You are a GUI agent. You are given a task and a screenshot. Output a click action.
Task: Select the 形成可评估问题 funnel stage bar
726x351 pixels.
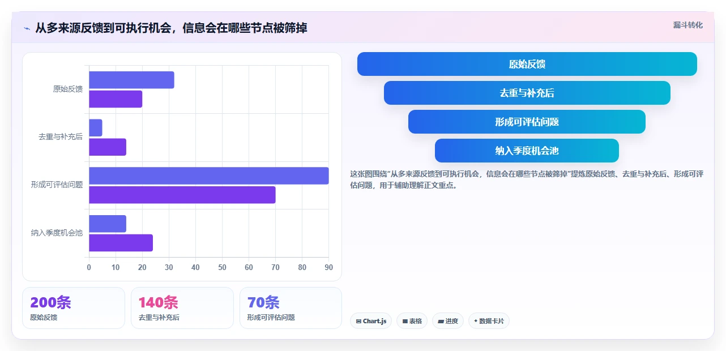point(527,122)
